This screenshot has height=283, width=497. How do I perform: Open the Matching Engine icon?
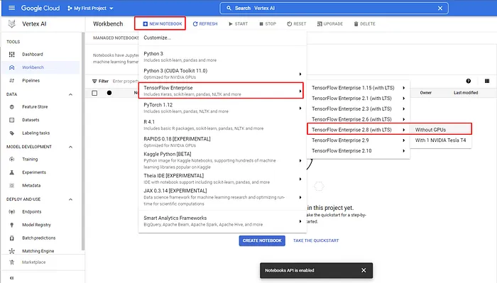click(12, 251)
